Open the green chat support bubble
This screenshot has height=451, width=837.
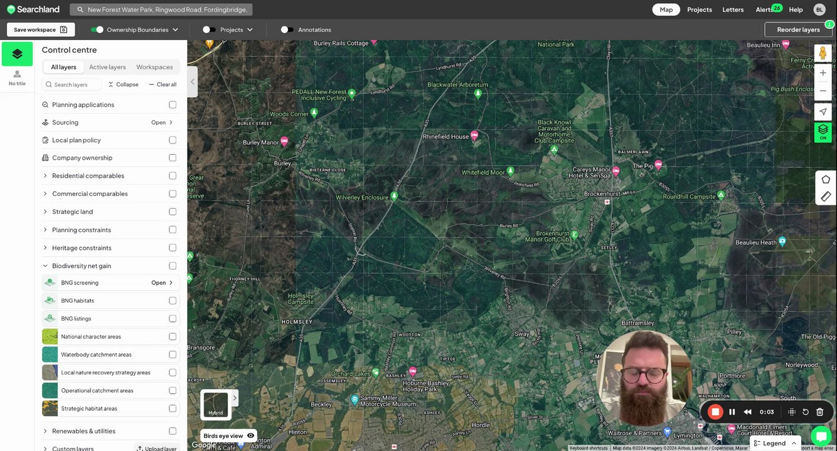pyautogui.click(x=821, y=436)
